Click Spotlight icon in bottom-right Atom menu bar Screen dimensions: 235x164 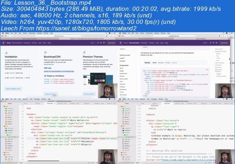[x=223, y=99]
